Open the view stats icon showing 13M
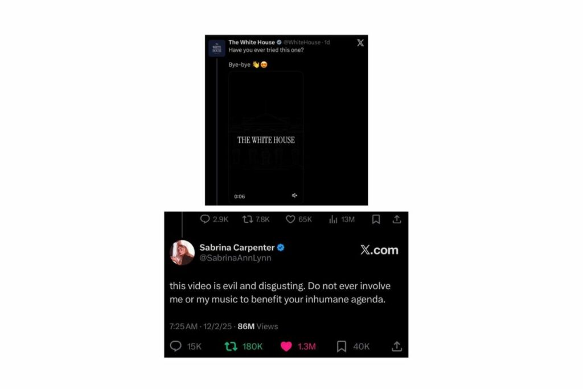Image resolution: width=583 pixels, height=389 pixels. tap(333, 219)
